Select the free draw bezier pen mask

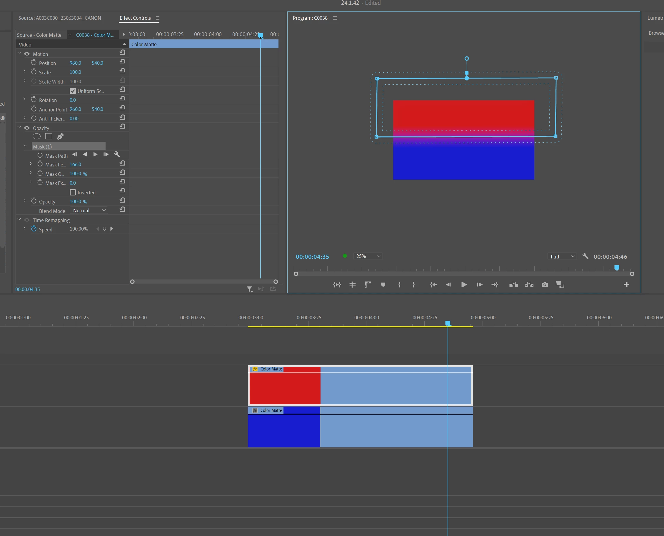60,136
